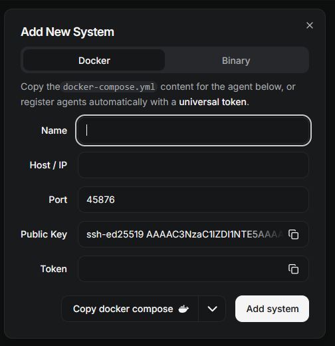Click the docker-compose.yml code text
The width and height of the screenshot is (335, 346).
pos(109,86)
